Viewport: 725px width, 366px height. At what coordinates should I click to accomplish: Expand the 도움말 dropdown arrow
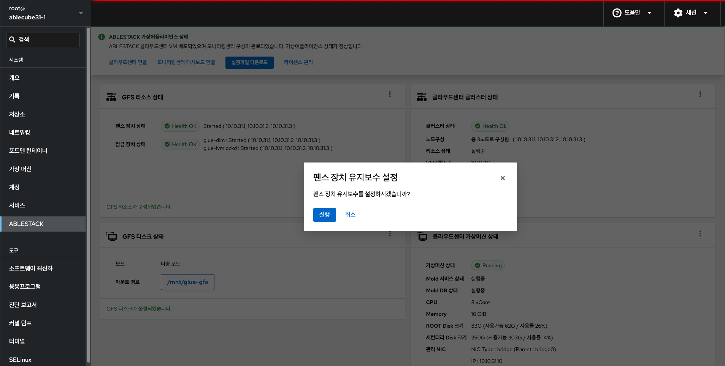(x=649, y=13)
